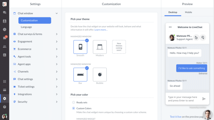
Task: Expand Chat surveys & forms chevron
Action: (57, 34)
